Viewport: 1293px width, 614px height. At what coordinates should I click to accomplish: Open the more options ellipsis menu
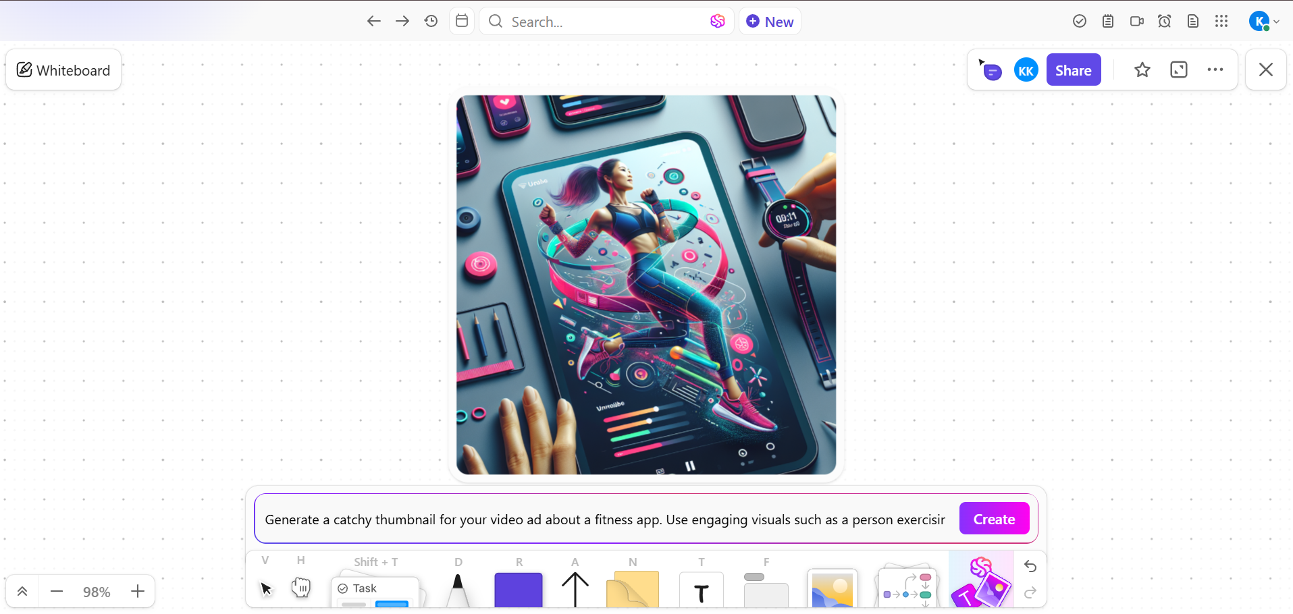pyautogui.click(x=1215, y=69)
